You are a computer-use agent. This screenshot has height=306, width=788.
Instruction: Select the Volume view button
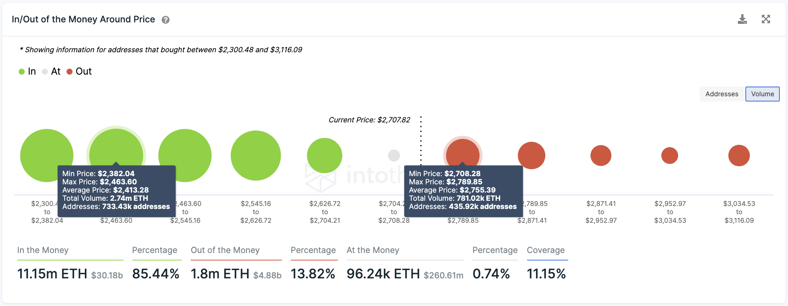click(763, 94)
